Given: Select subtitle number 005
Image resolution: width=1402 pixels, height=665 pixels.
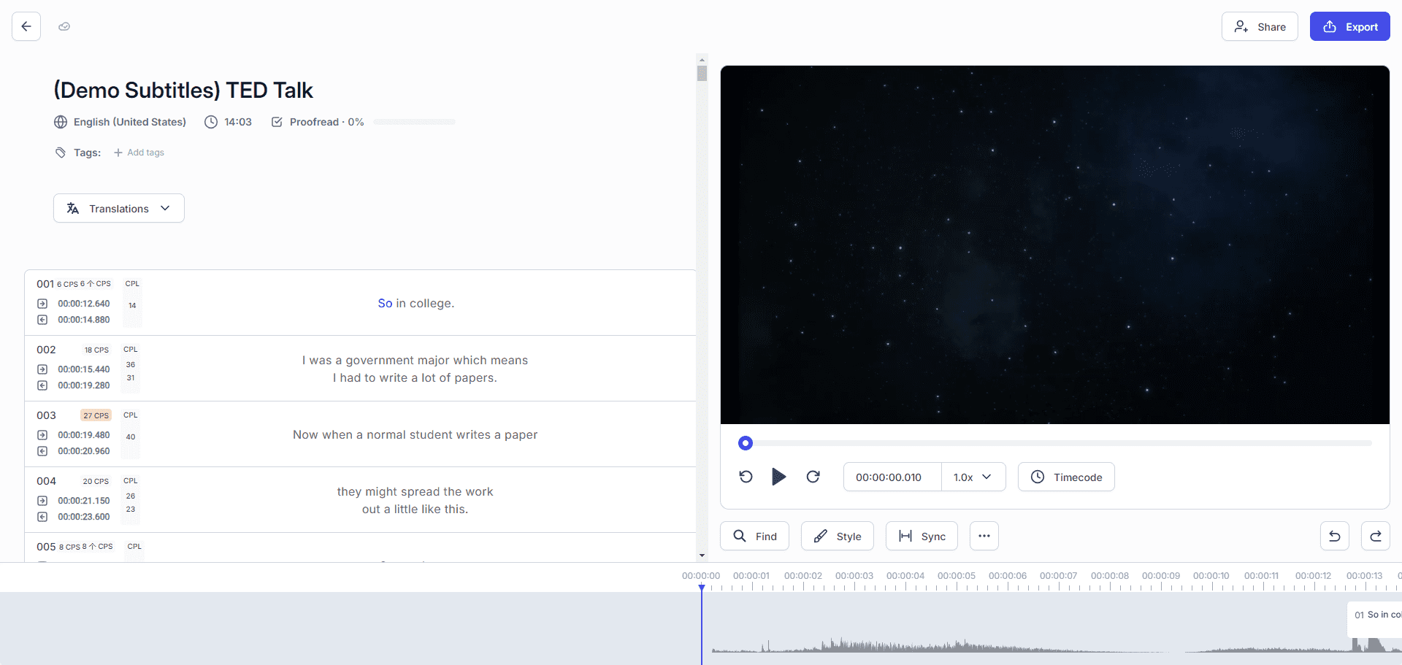Looking at the screenshot, I should point(46,547).
